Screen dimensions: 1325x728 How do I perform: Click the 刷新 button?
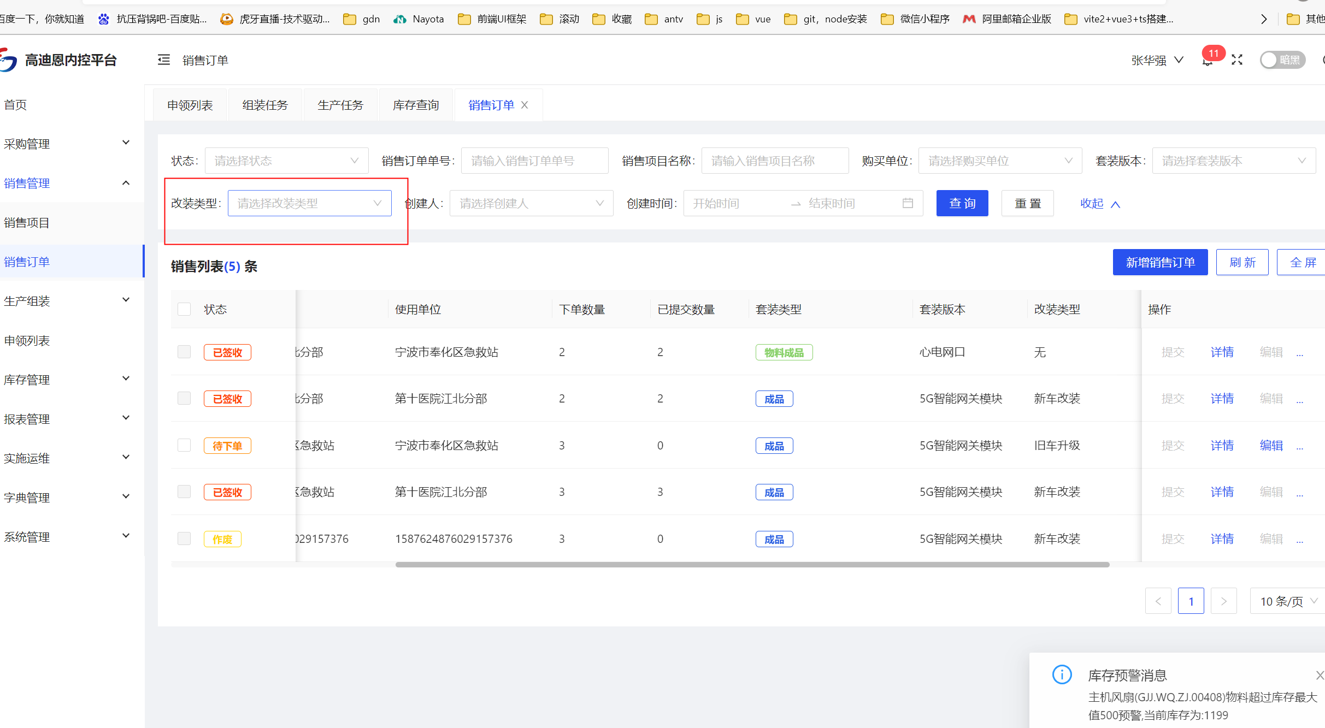click(x=1242, y=262)
